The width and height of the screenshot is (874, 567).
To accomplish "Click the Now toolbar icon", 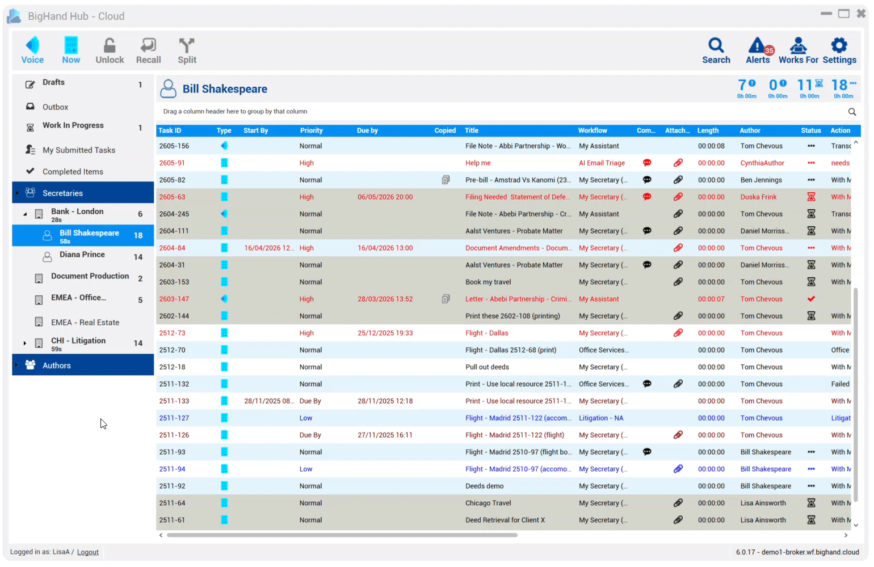I will (71, 50).
